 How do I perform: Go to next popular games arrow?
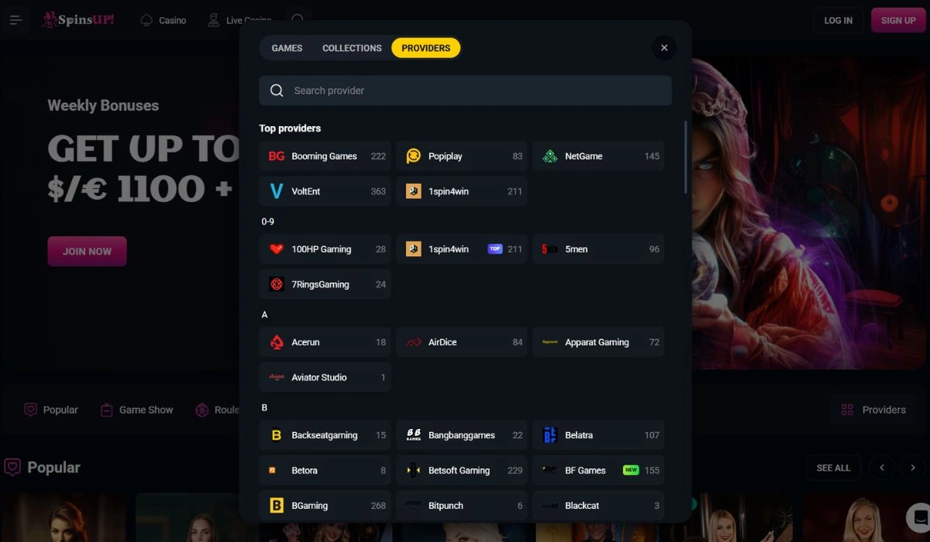(913, 468)
